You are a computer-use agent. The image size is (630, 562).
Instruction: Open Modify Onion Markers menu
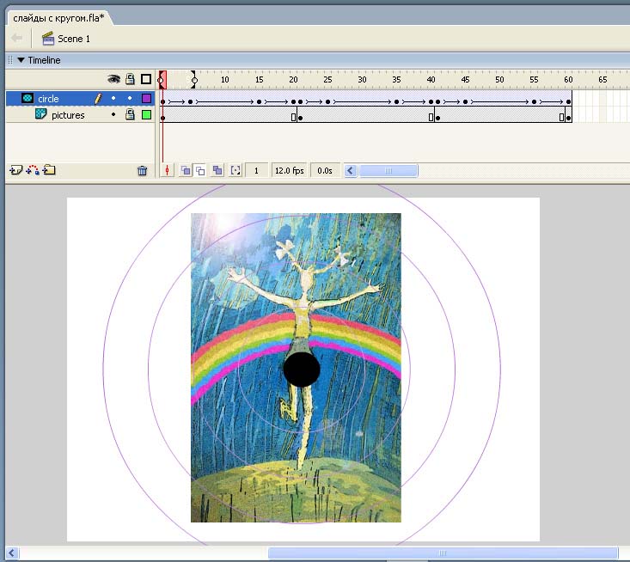click(235, 171)
